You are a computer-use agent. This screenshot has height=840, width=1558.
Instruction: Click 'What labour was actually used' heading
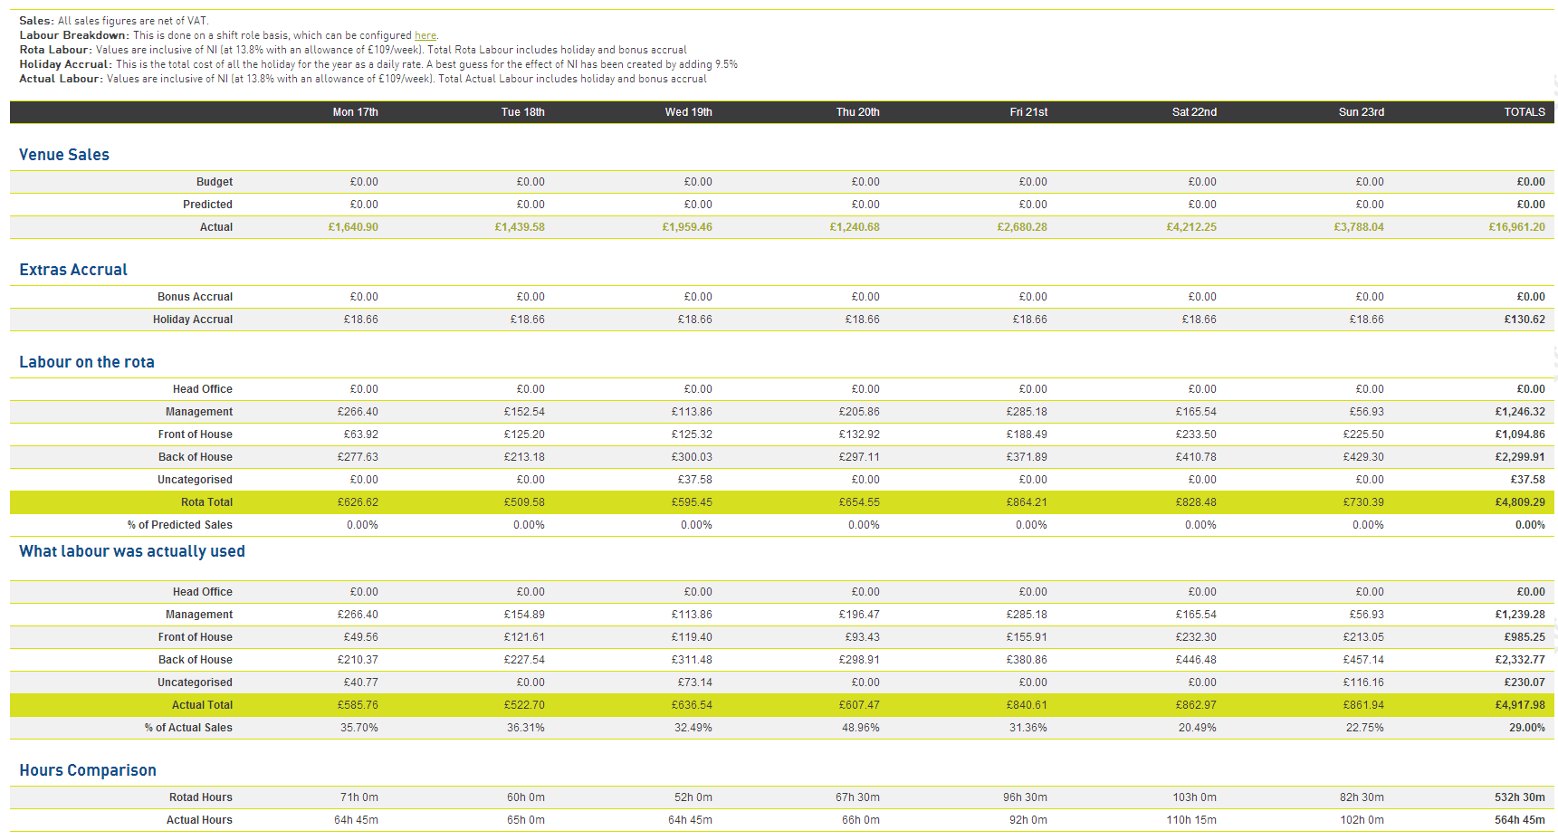coord(132,551)
